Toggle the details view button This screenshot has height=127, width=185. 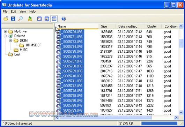[54, 18]
